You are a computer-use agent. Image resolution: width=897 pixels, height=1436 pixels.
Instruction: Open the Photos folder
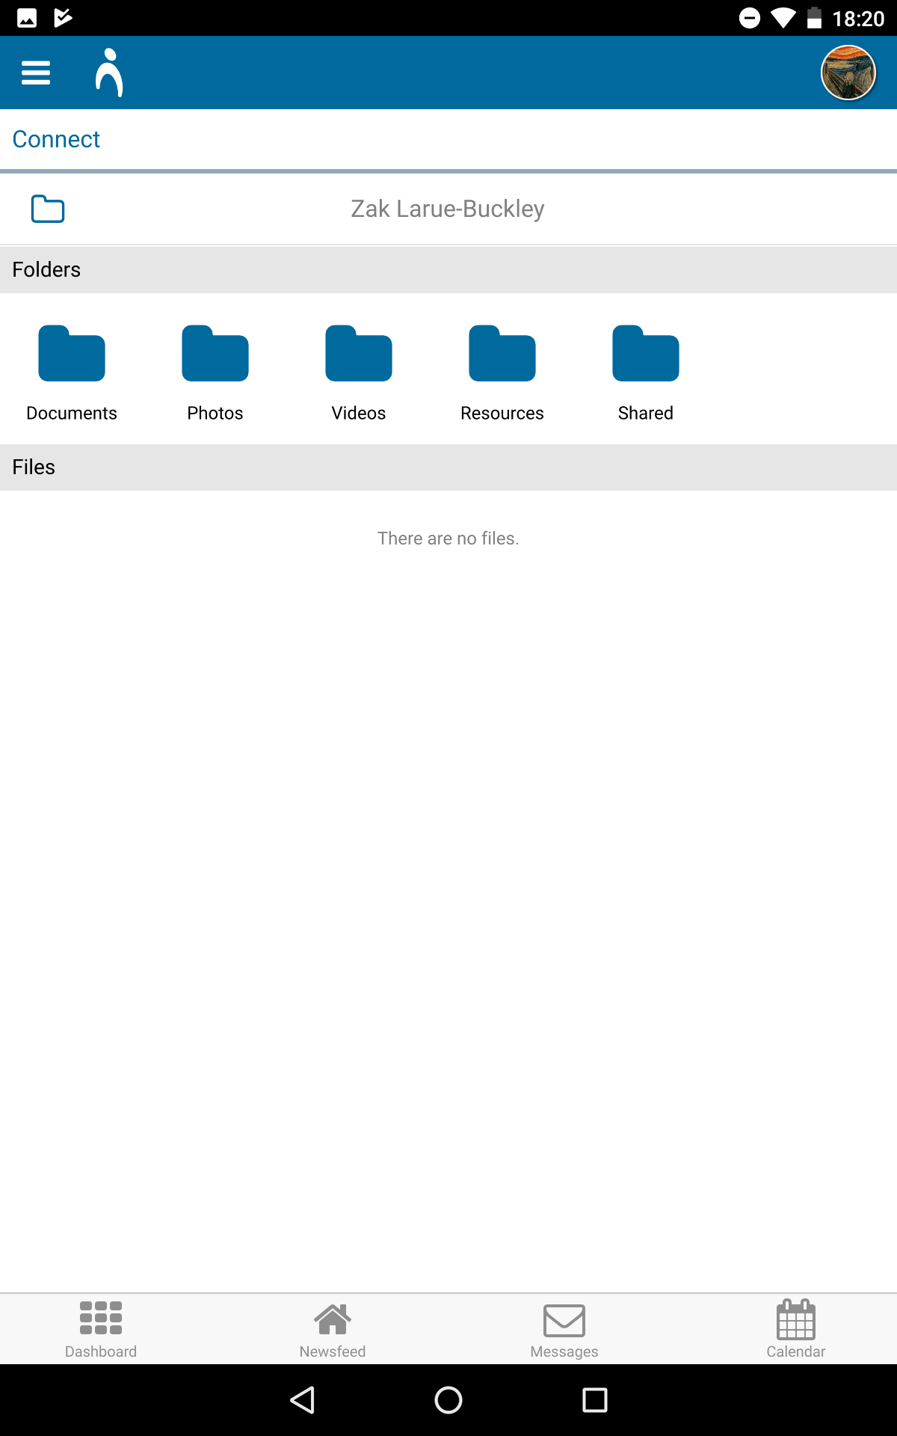coord(215,373)
